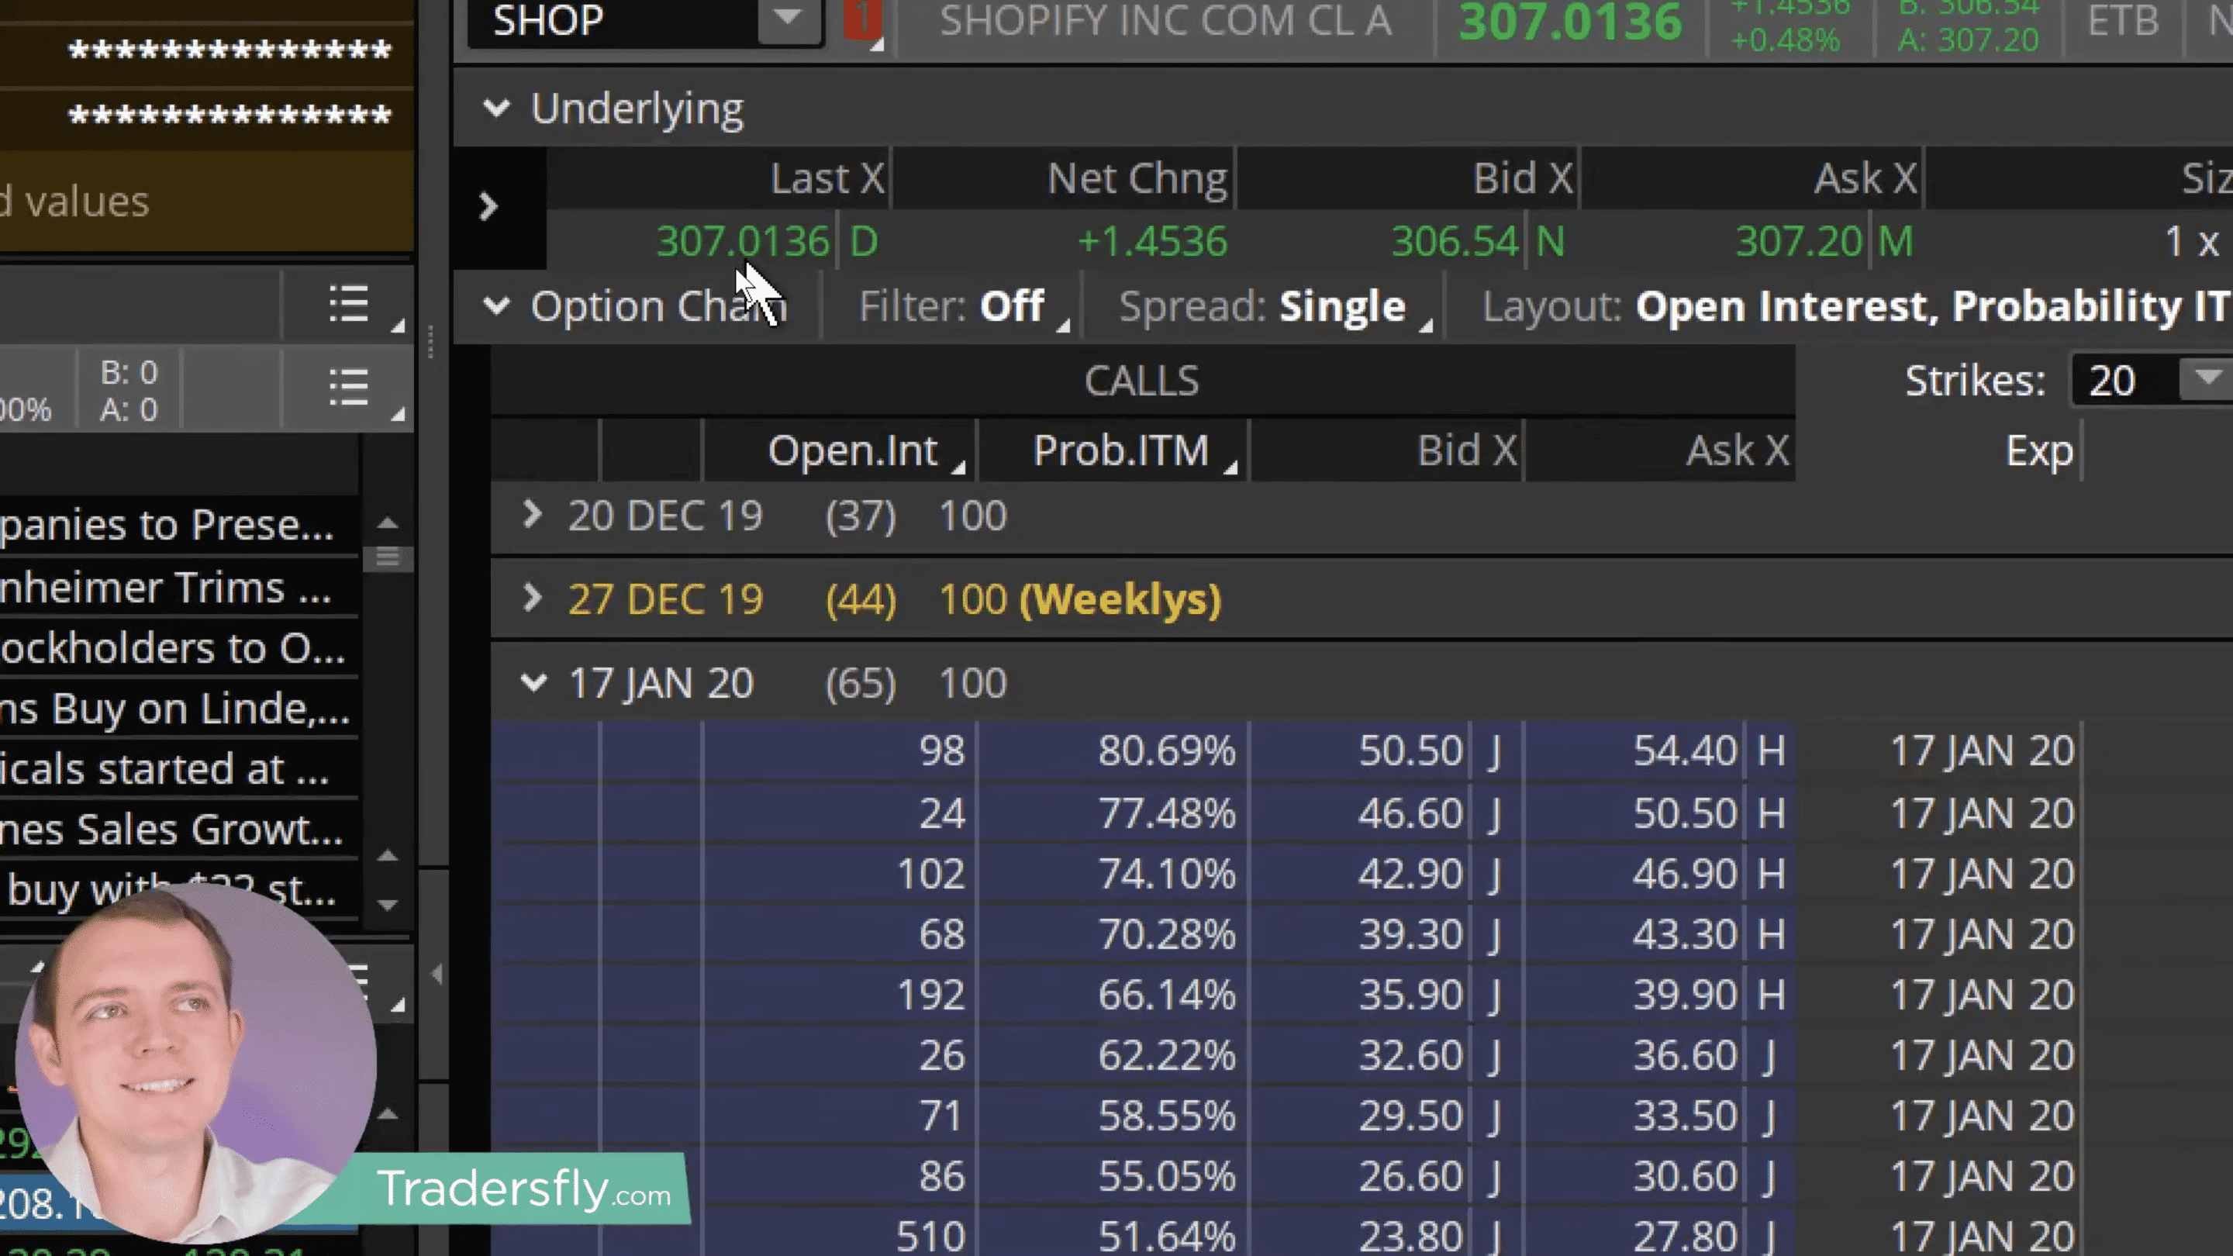Open the Strikes count dropdown
This screenshot has width=2233, height=1256.
click(x=2207, y=380)
